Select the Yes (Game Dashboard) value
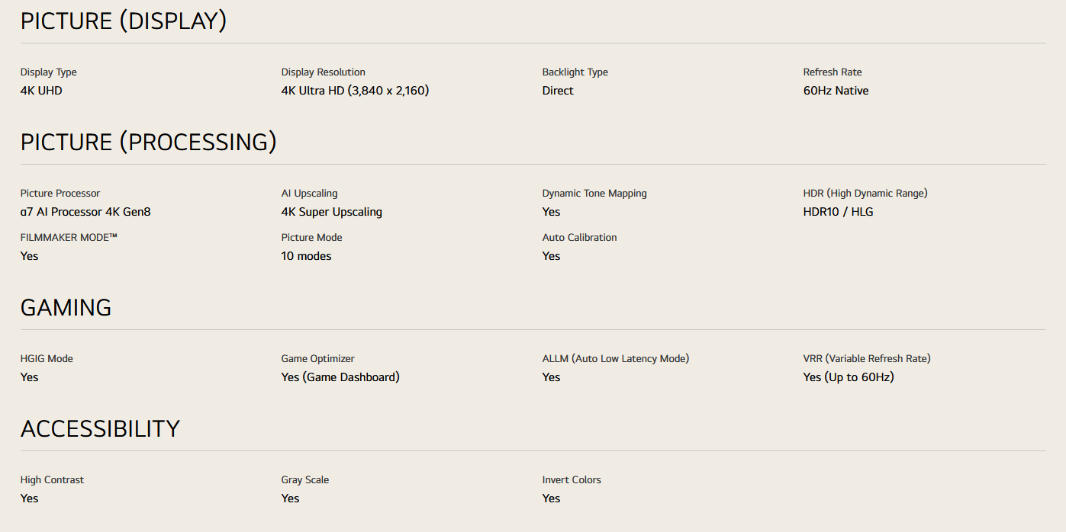Image resolution: width=1066 pixels, height=532 pixels. click(340, 377)
